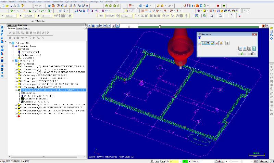Image resolution: width=274 pixels, height=163 pixels.
Task: Collapse the machine group at the tree root
Action: coord(10,43)
